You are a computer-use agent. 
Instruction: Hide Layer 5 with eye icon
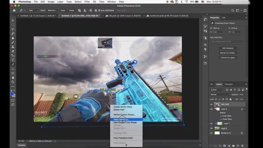pyautogui.click(x=211, y=109)
